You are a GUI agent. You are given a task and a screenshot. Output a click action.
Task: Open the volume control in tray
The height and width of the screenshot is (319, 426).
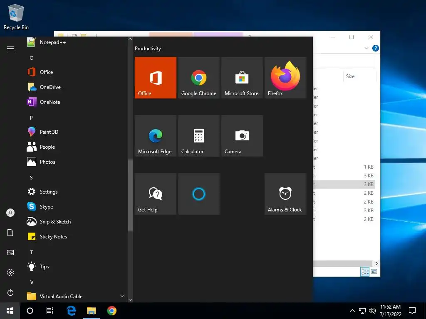(x=372, y=311)
